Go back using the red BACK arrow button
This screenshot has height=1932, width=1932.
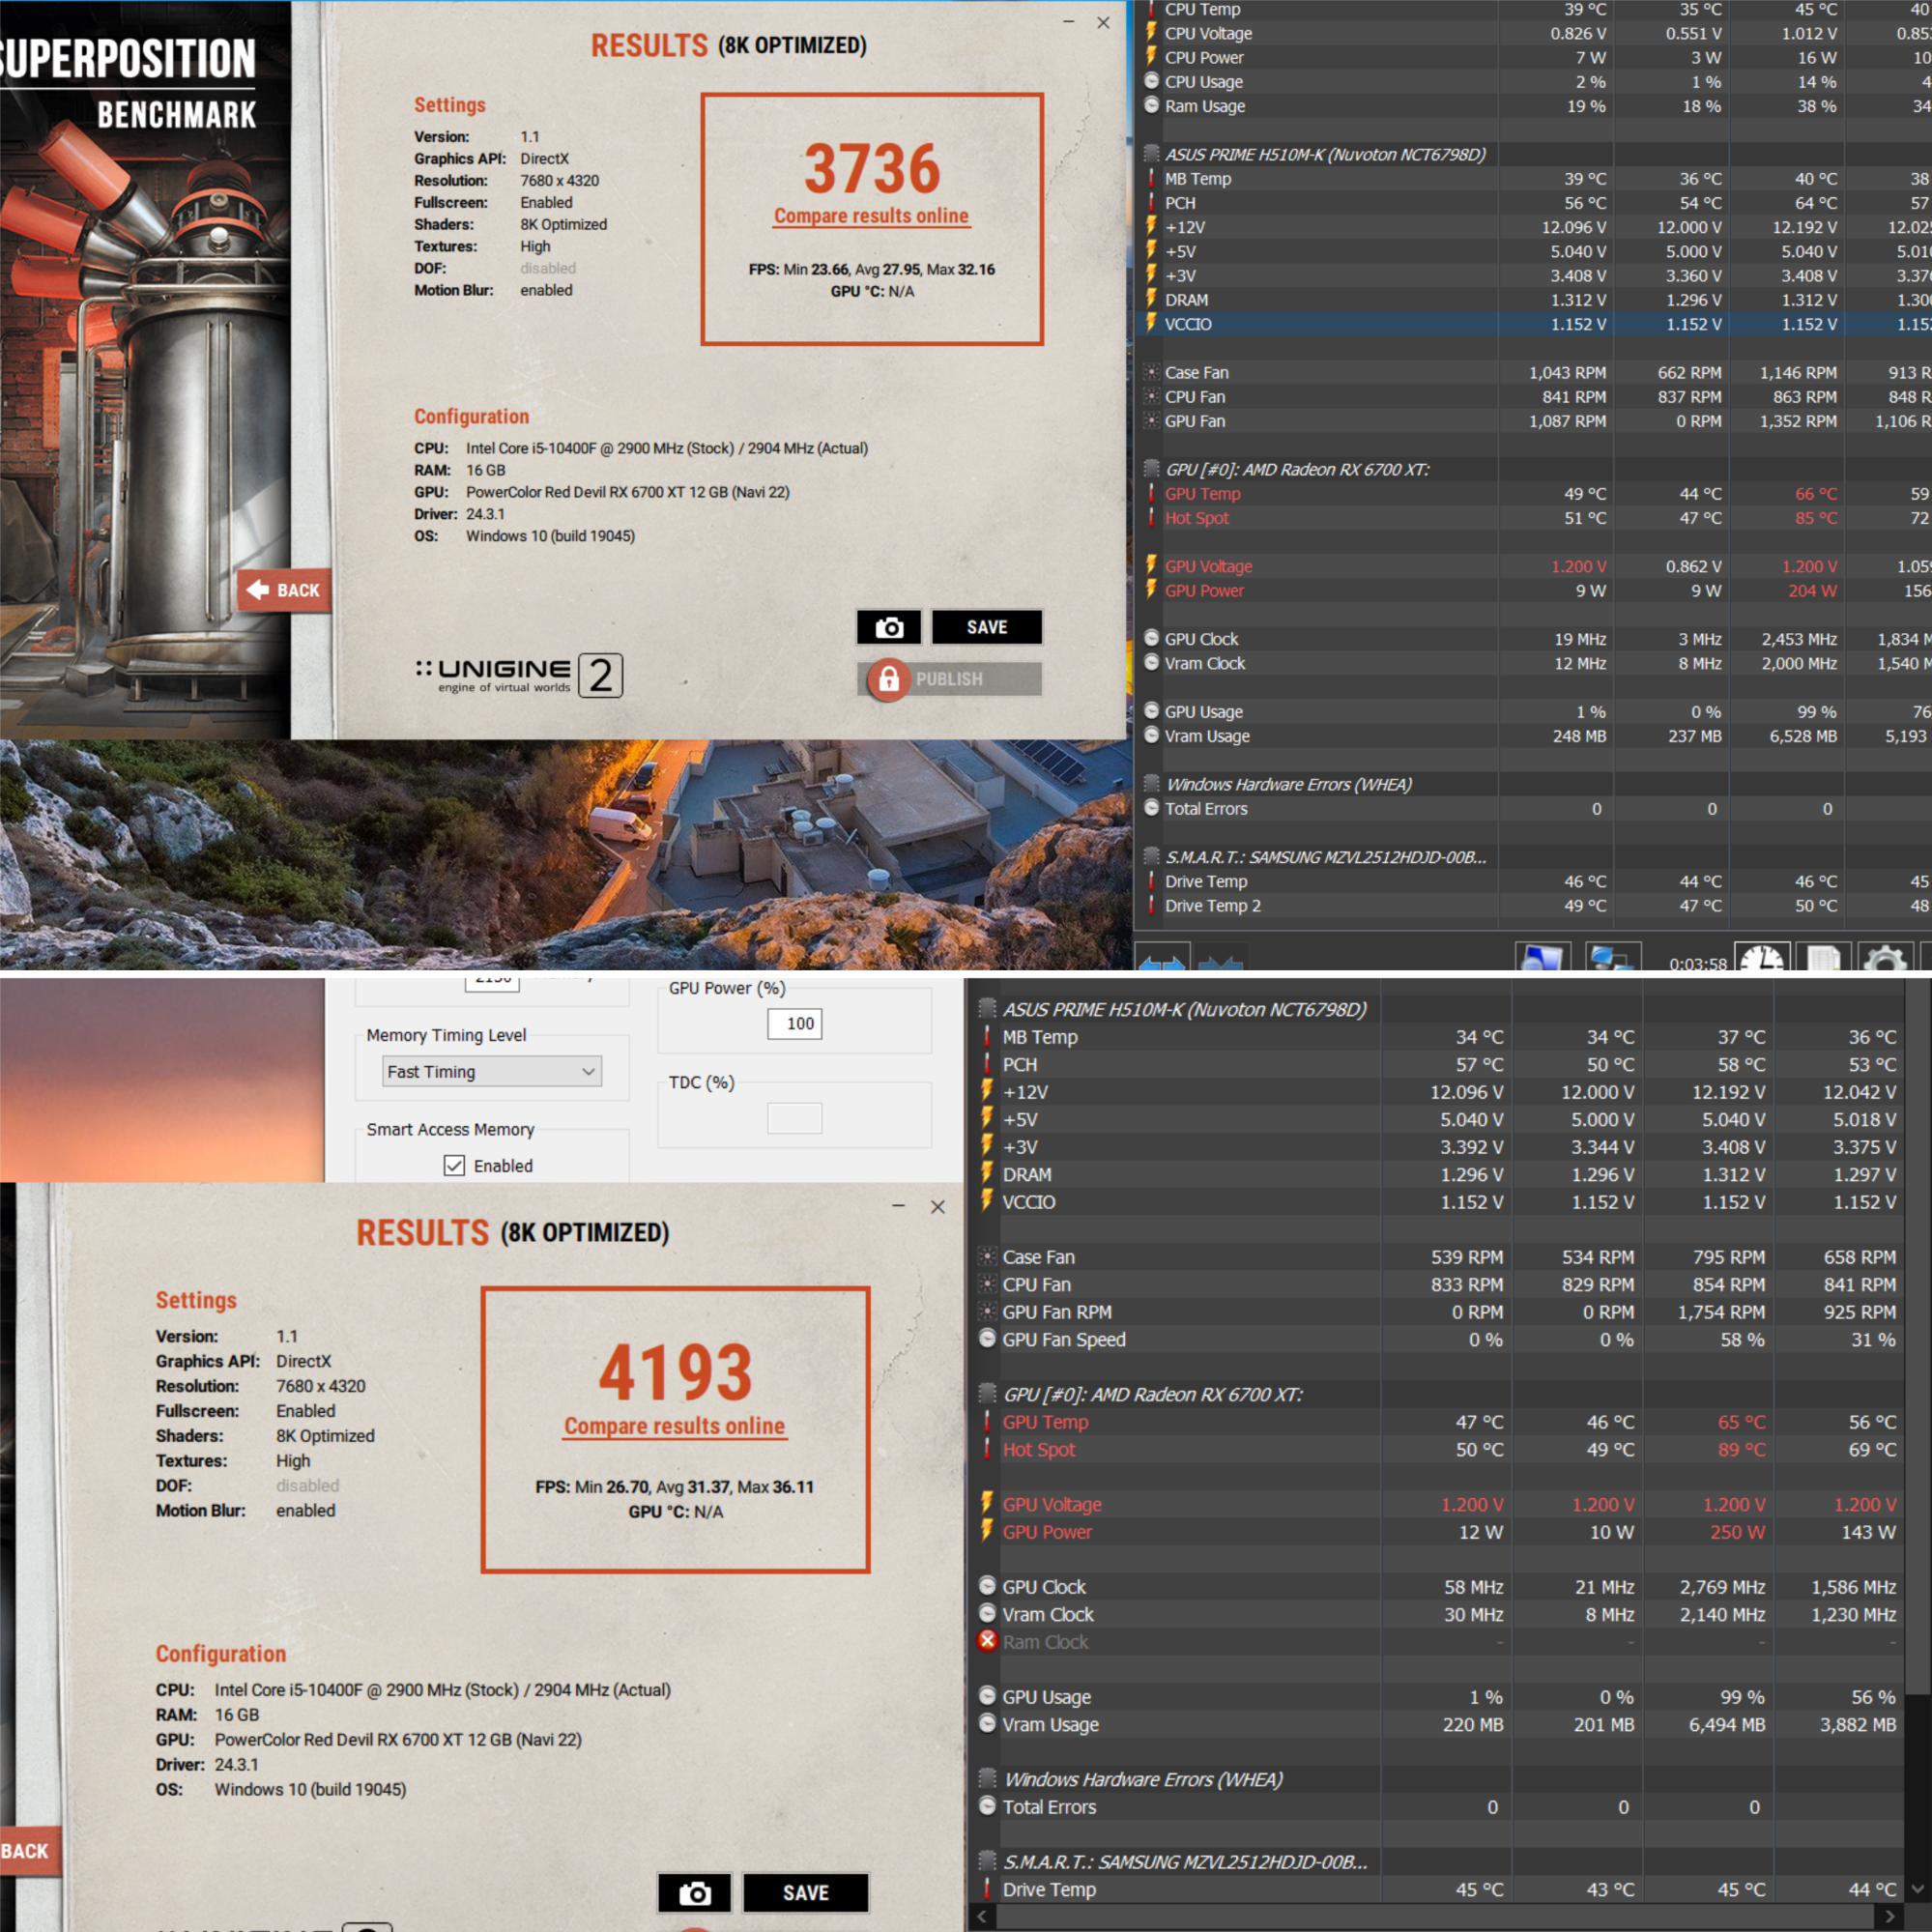[x=284, y=590]
